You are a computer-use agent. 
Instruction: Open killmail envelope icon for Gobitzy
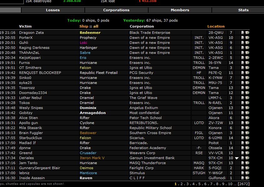247,113
